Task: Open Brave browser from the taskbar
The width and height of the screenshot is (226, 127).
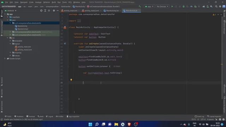Action: click(x=129, y=124)
